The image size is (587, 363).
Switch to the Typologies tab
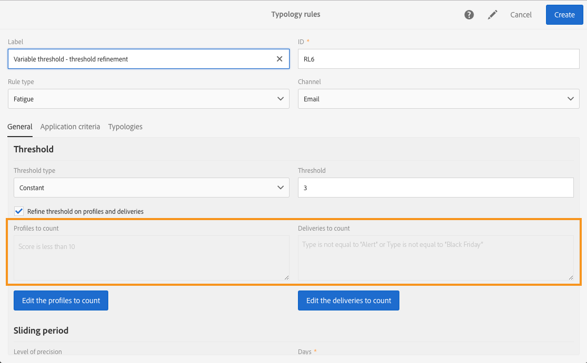tap(125, 127)
